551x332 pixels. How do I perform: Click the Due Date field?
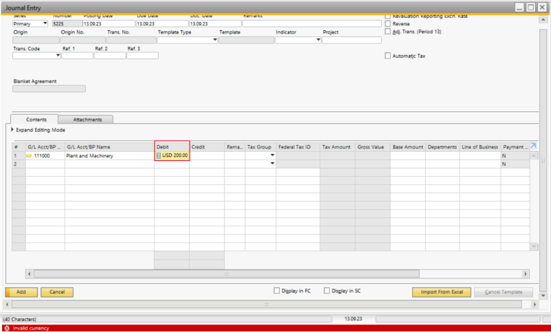click(162, 23)
